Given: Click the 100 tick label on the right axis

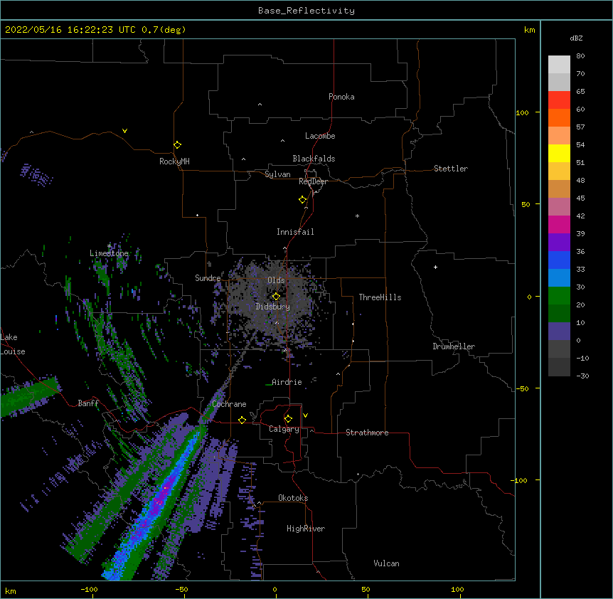Looking at the screenshot, I should point(522,112).
